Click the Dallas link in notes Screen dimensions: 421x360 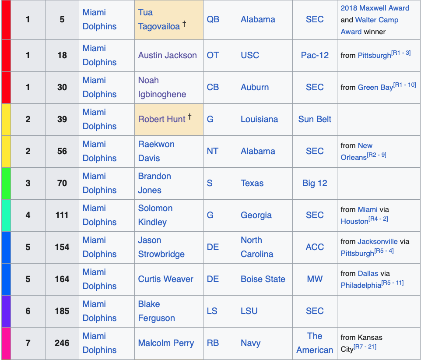click(368, 273)
